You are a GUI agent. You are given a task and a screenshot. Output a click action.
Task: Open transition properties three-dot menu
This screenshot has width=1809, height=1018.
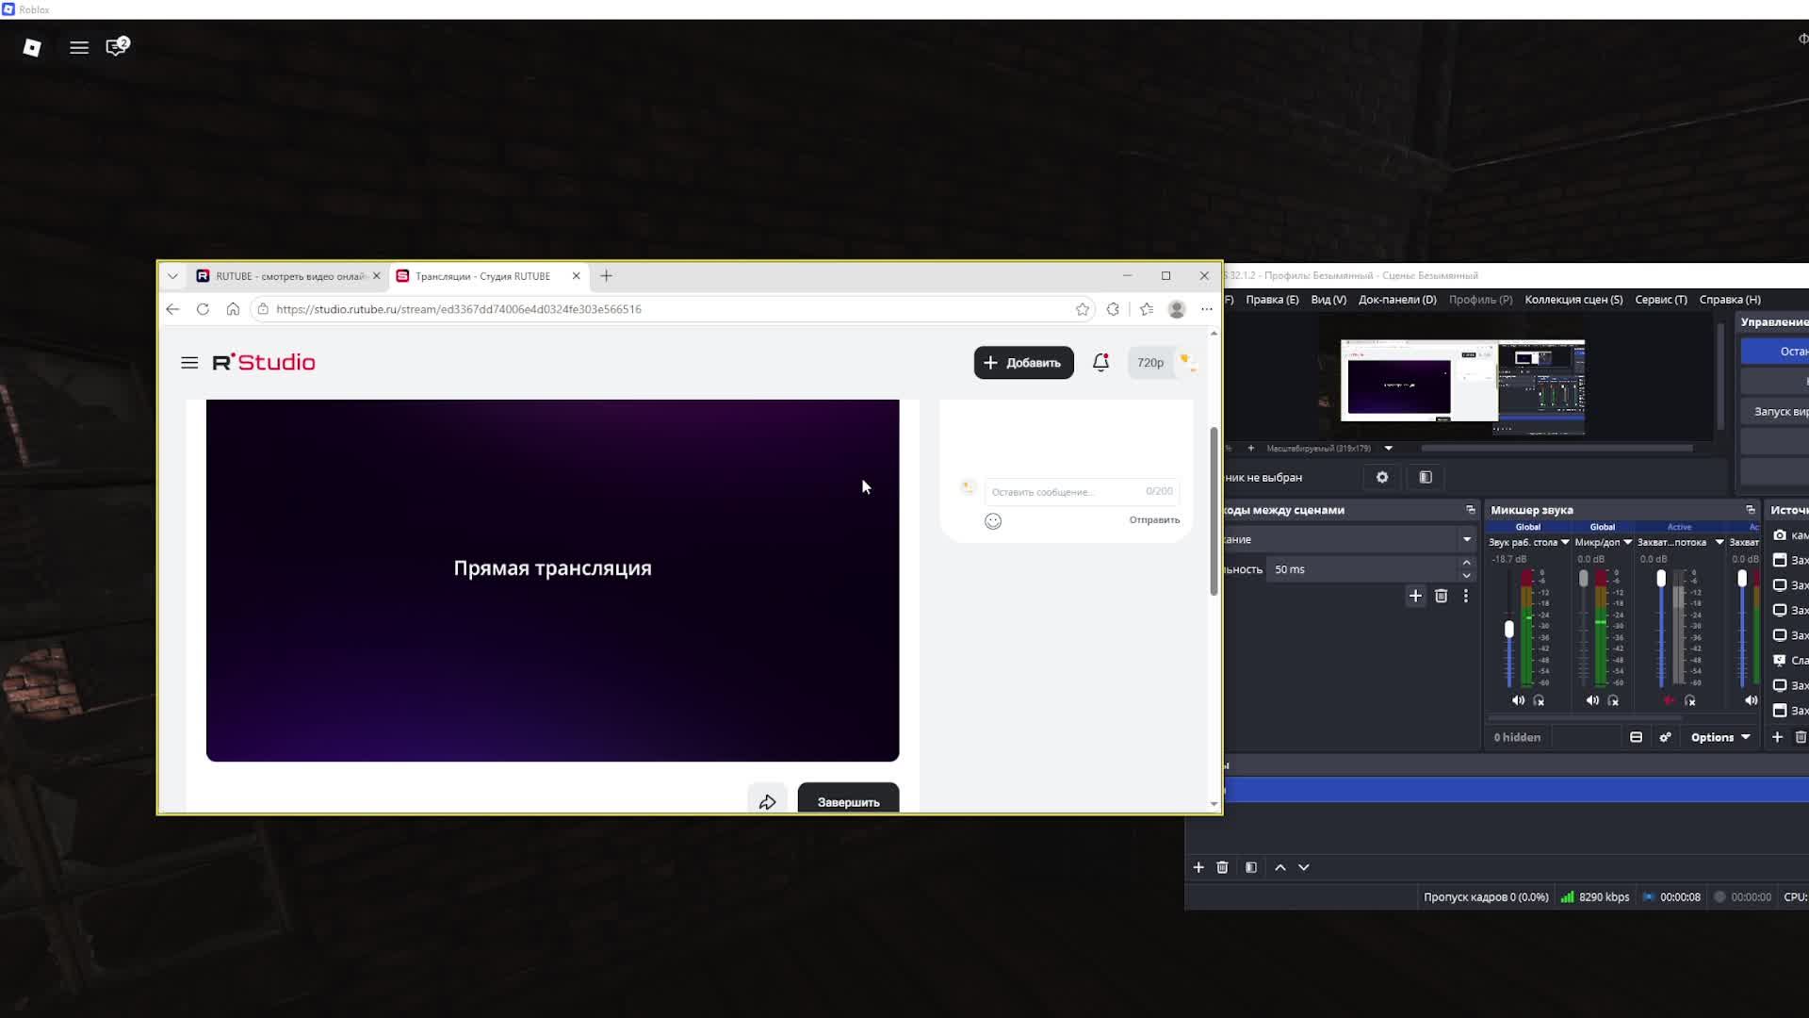point(1466,596)
